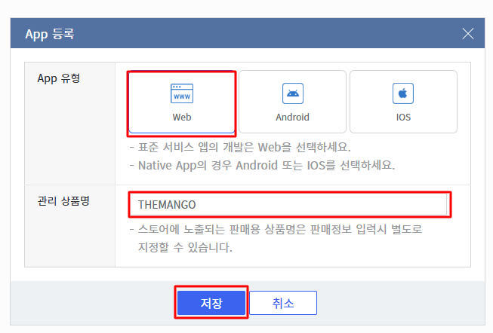Cancel with the 취소 button
The width and height of the screenshot is (493, 333).
pyautogui.click(x=283, y=303)
